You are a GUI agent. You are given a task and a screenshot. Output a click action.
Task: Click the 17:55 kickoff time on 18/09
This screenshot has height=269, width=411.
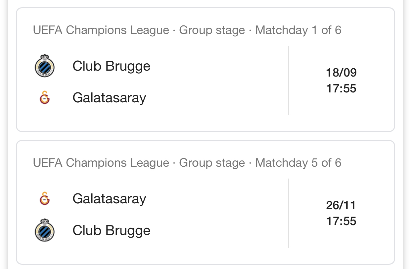(x=341, y=88)
